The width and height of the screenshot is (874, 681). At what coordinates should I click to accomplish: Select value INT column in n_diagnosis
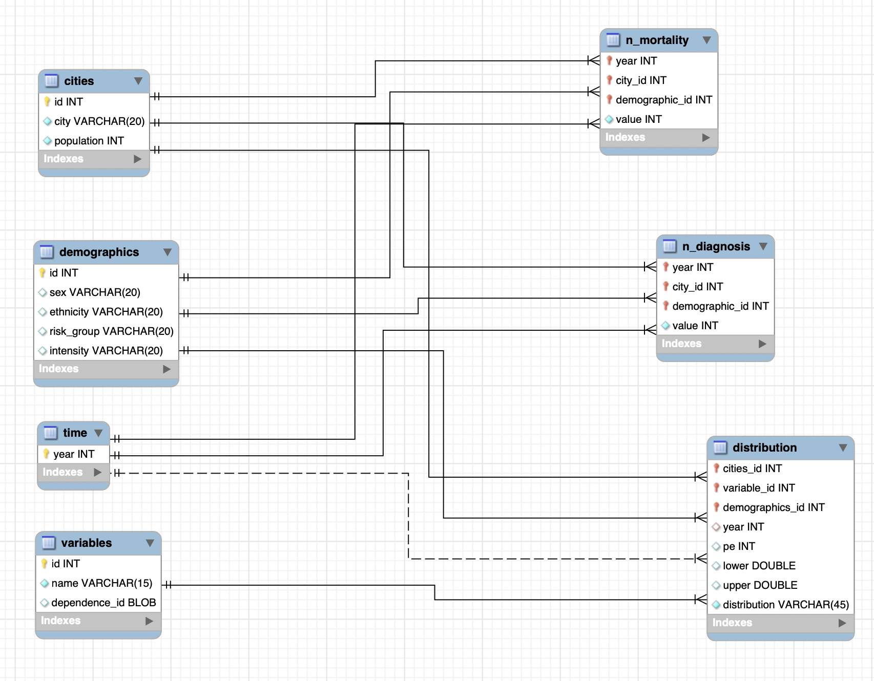coord(715,326)
